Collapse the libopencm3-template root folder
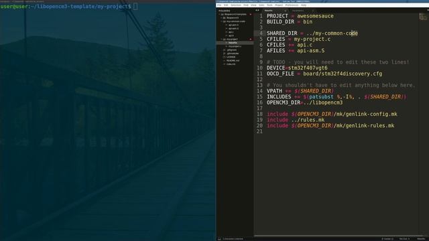The height and width of the screenshot is (241, 429). [x=219, y=14]
